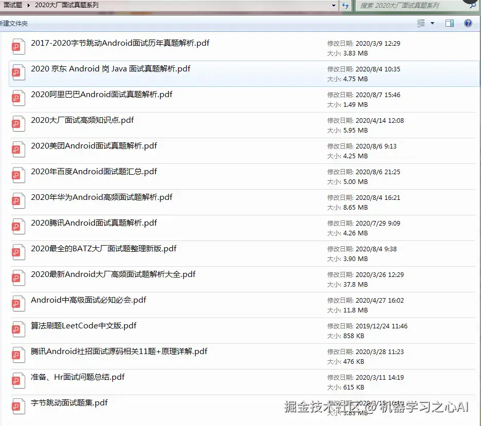Go to 面试题 folder in breadcrumb
The image size is (481, 426).
click(x=13, y=5)
